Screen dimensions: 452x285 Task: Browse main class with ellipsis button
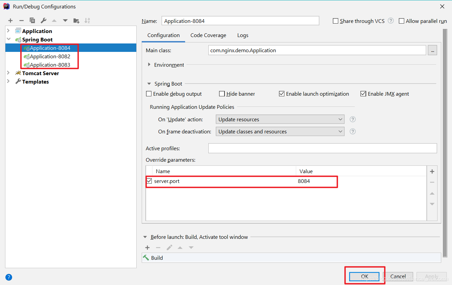pos(432,50)
